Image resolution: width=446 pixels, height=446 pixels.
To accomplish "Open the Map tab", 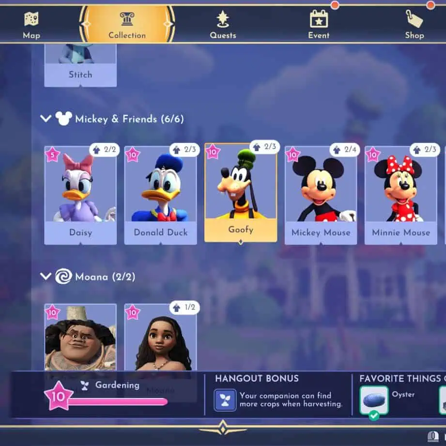I will coord(31,25).
